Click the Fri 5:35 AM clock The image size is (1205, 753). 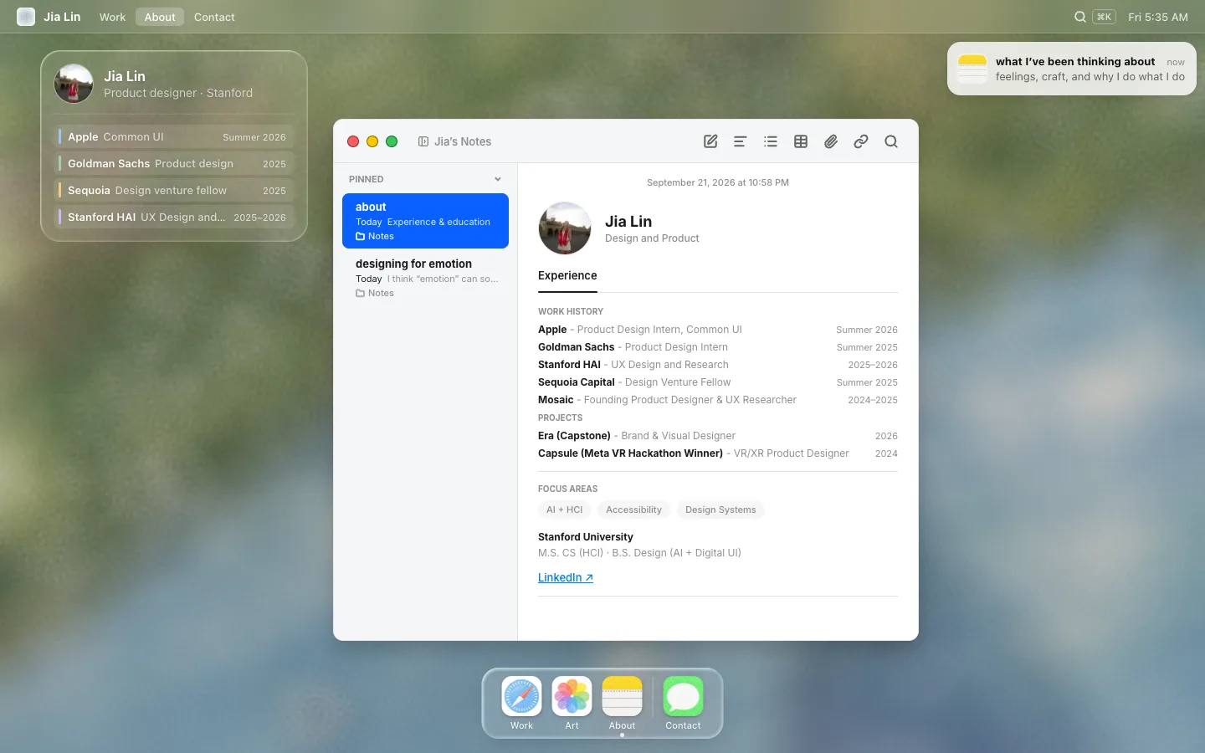(1158, 17)
